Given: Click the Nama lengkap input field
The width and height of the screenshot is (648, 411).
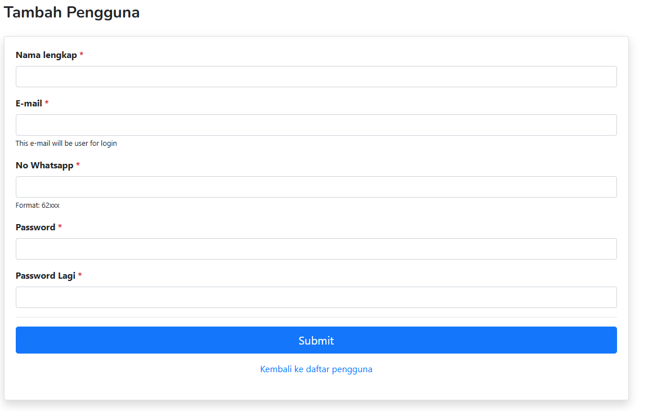Looking at the screenshot, I should (x=316, y=77).
